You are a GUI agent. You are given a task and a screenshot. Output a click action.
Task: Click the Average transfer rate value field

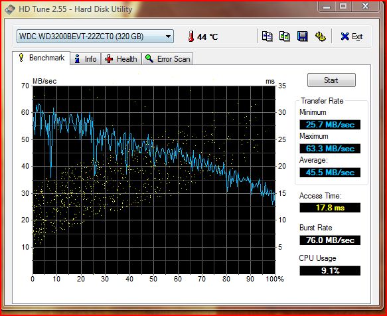click(330, 173)
